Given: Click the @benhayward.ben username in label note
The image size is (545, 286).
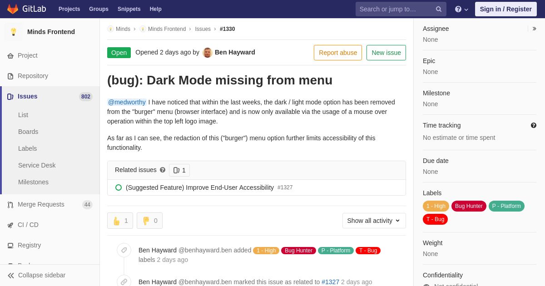Looking at the screenshot, I should point(205,250).
